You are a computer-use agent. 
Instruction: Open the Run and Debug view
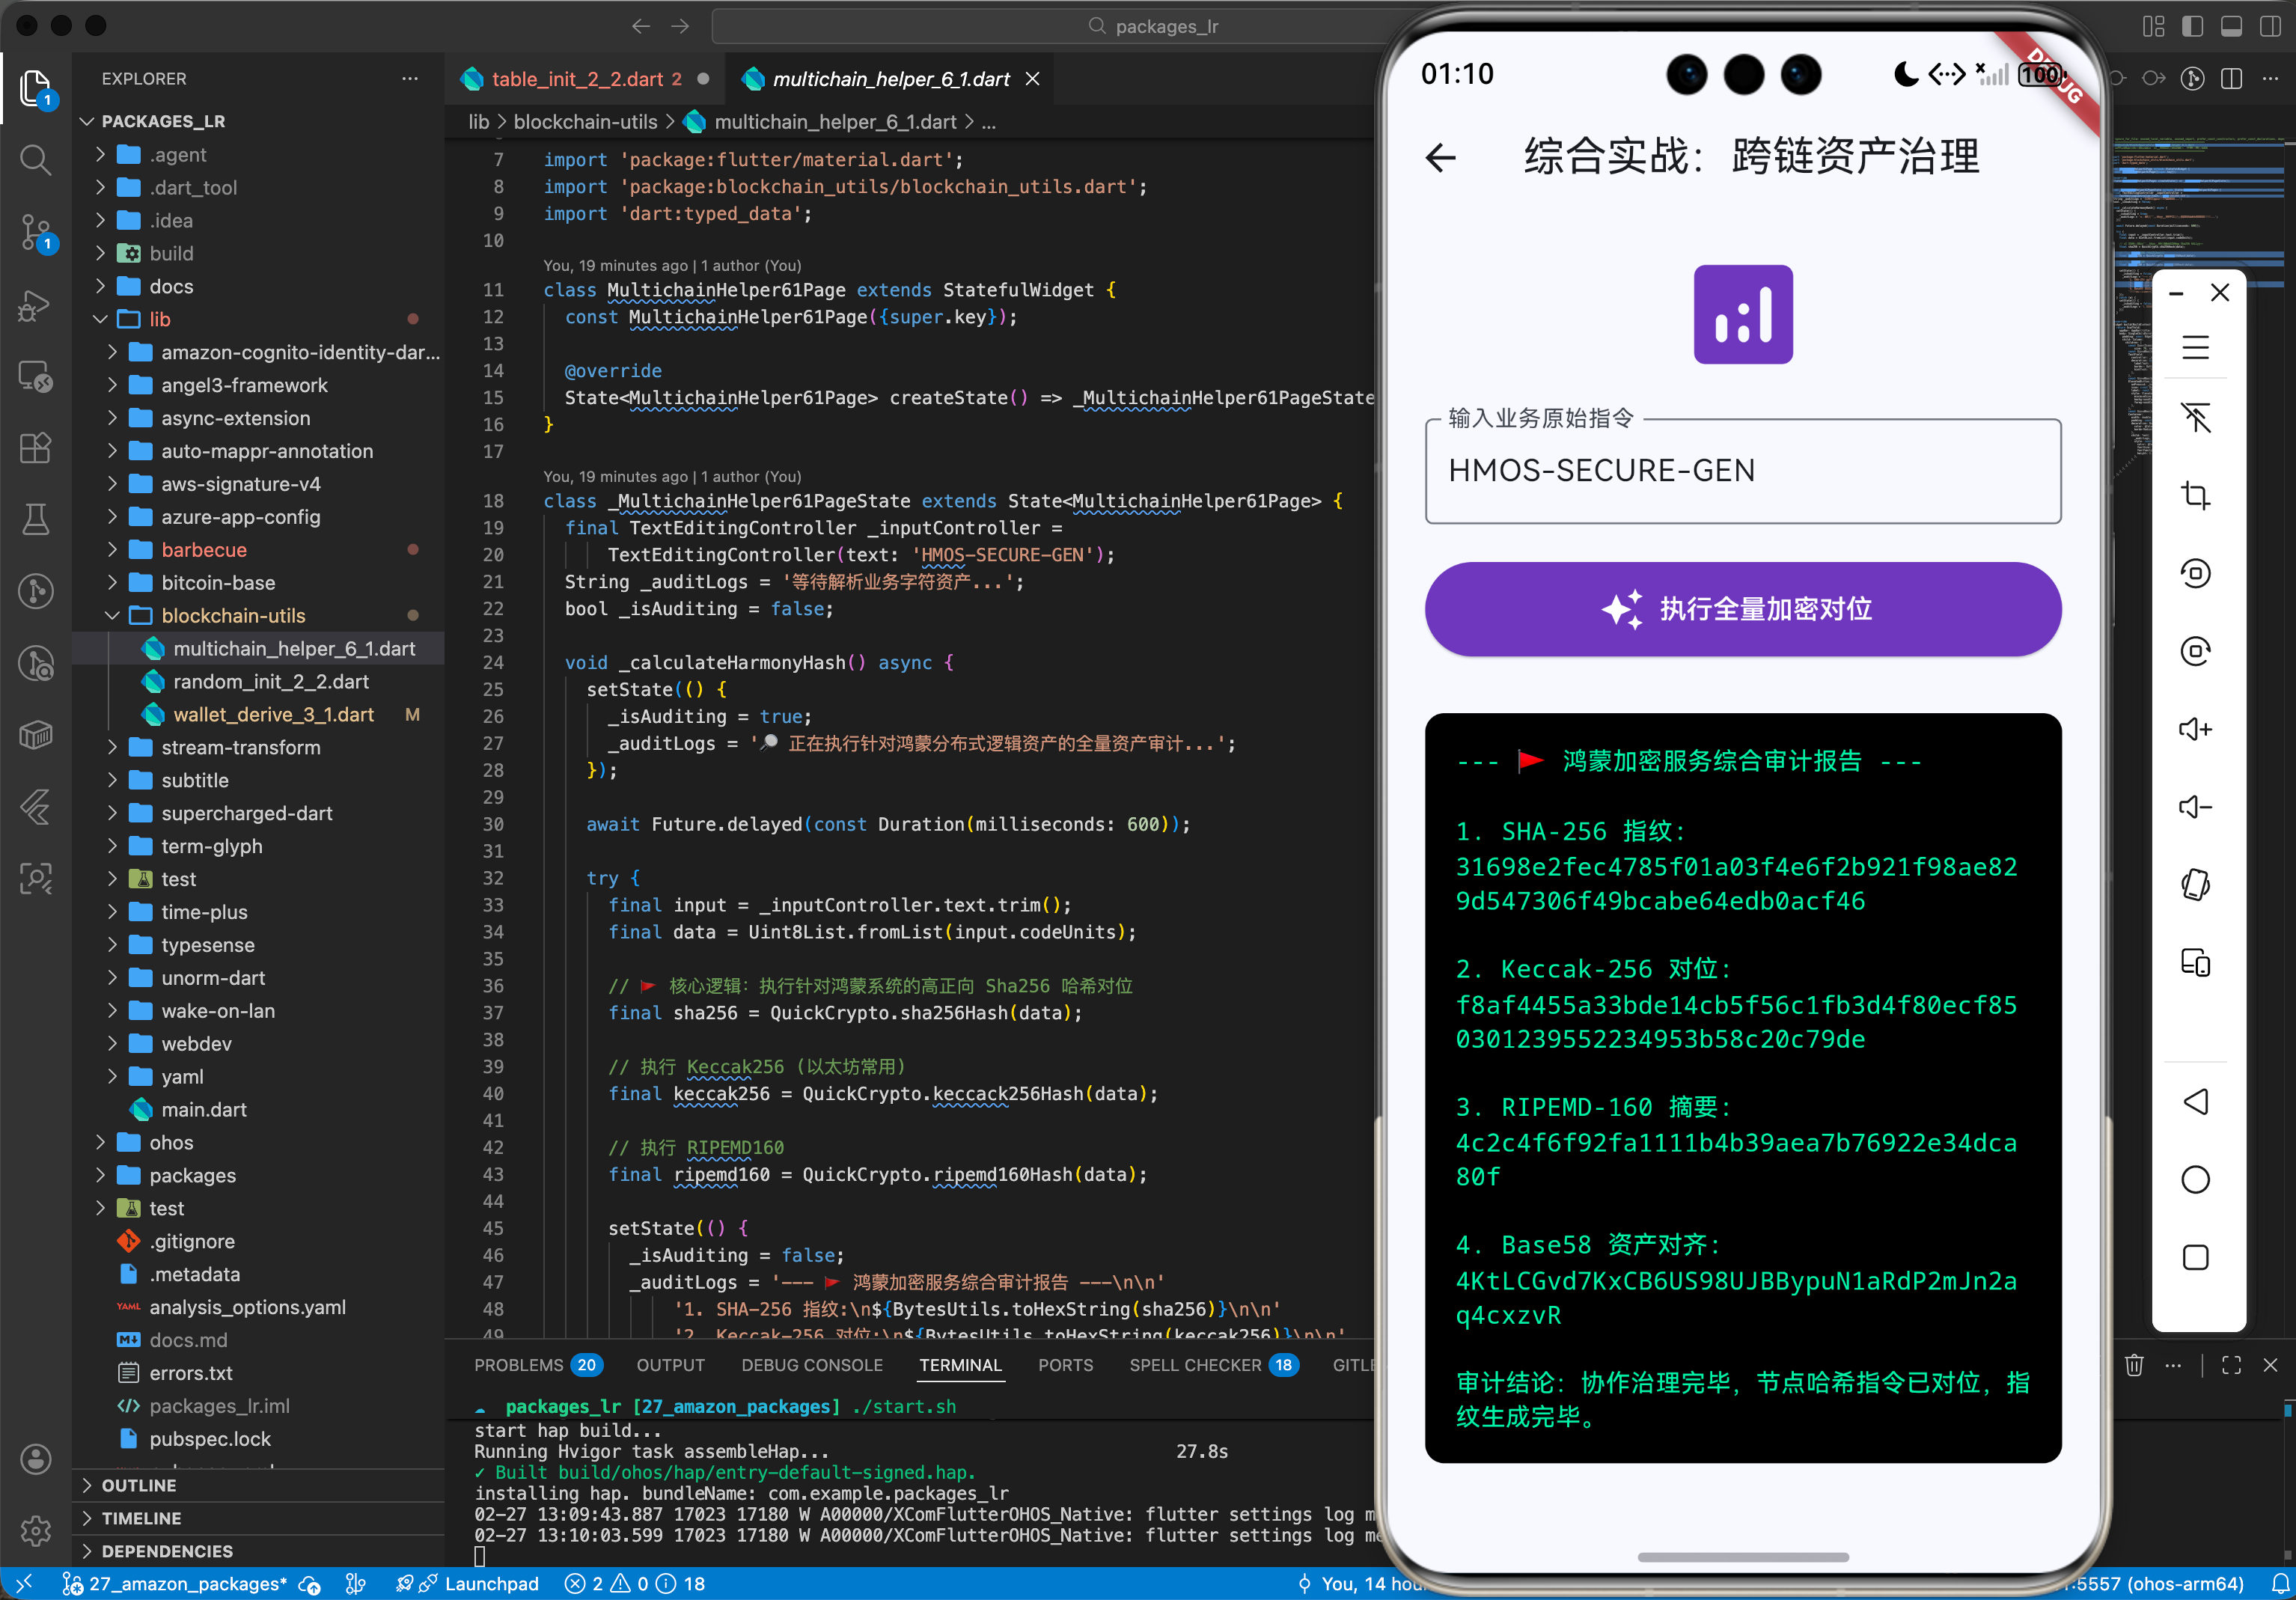tap(36, 305)
